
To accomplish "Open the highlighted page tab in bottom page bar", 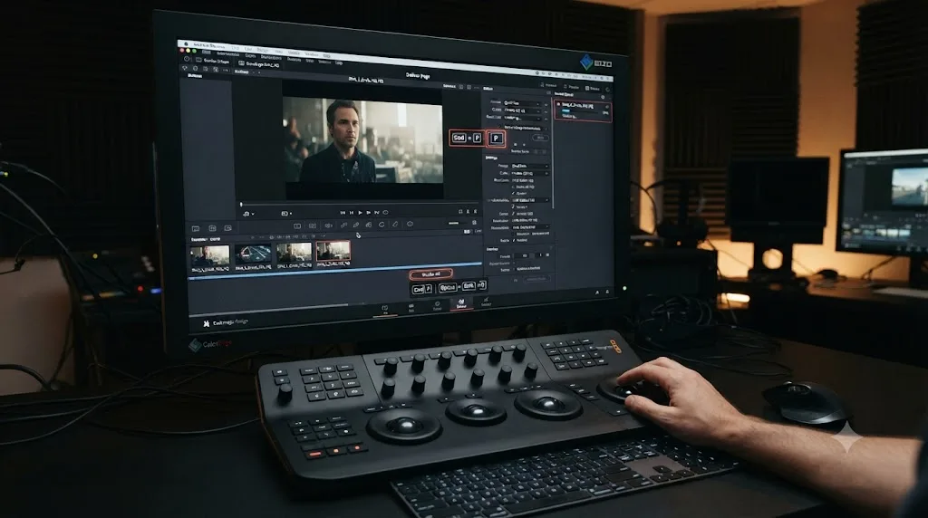I will (461, 302).
